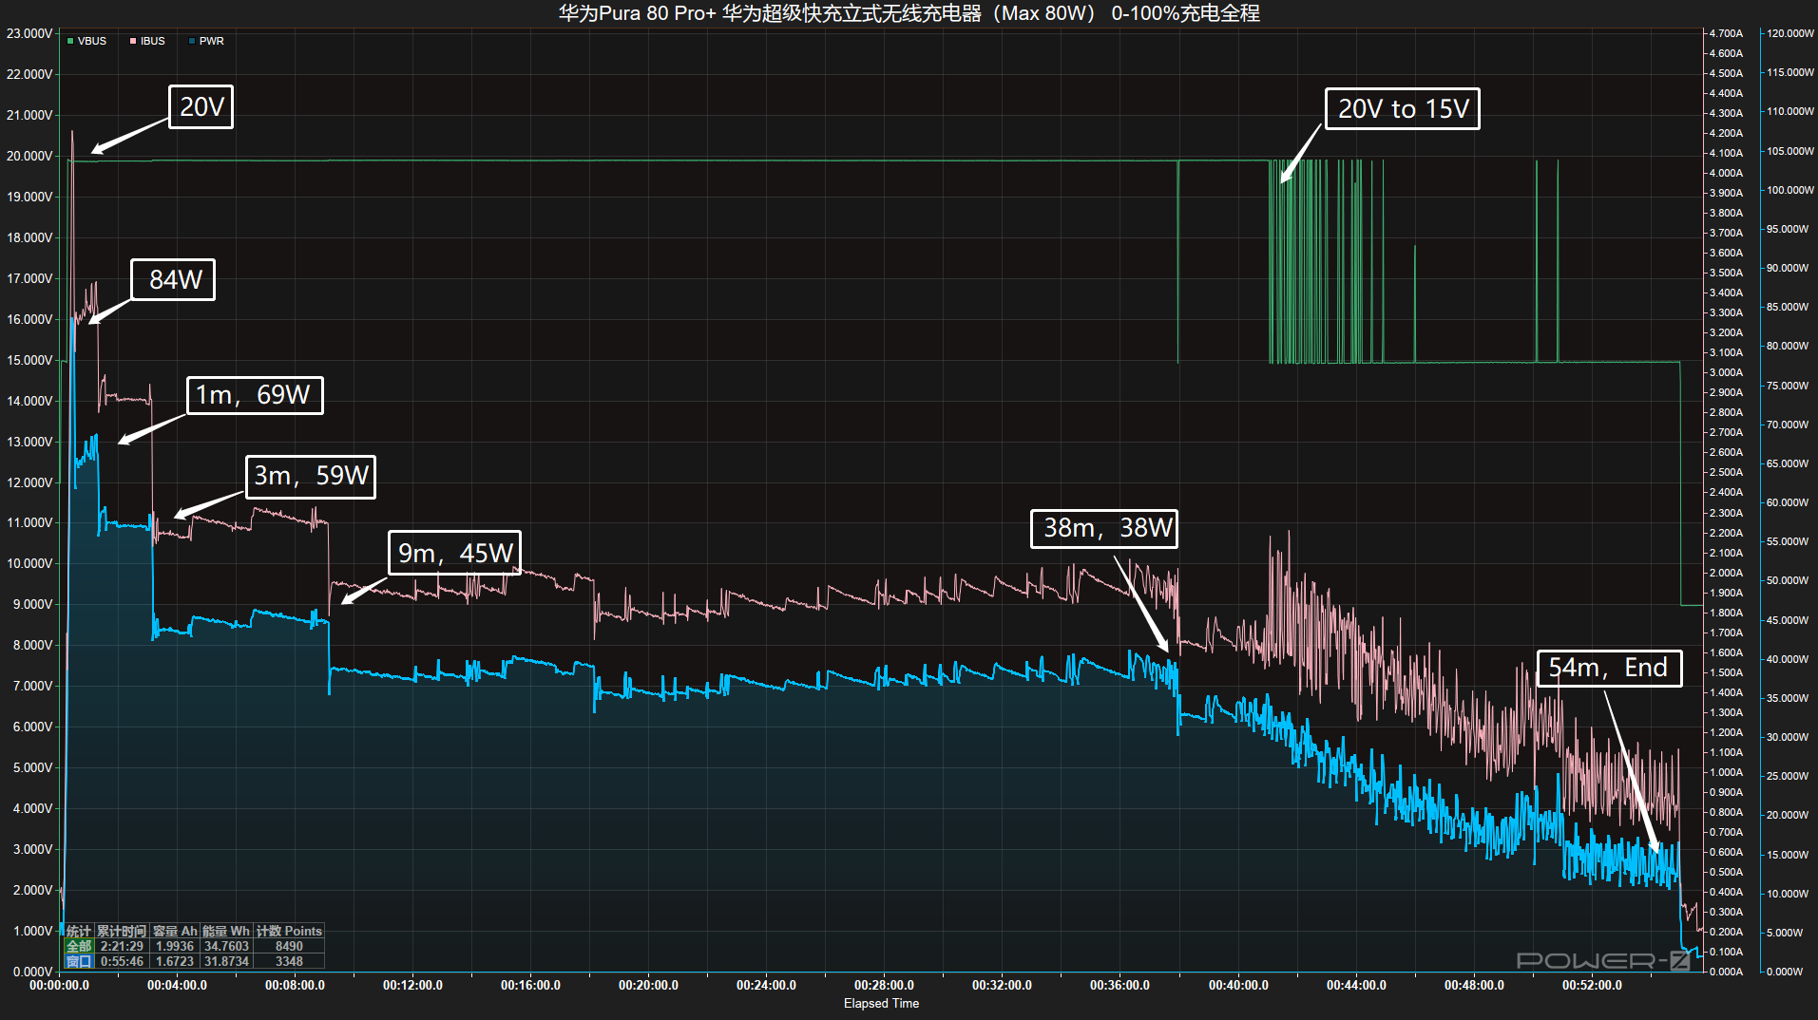The width and height of the screenshot is (1818, 1020).
Task: Click the 2.000A current axis label
Action: [x=1726, y=573]
